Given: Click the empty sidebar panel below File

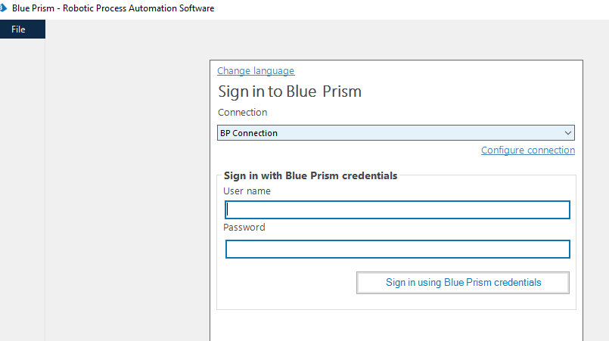Looking at the screenshot, I should point(23,190).
